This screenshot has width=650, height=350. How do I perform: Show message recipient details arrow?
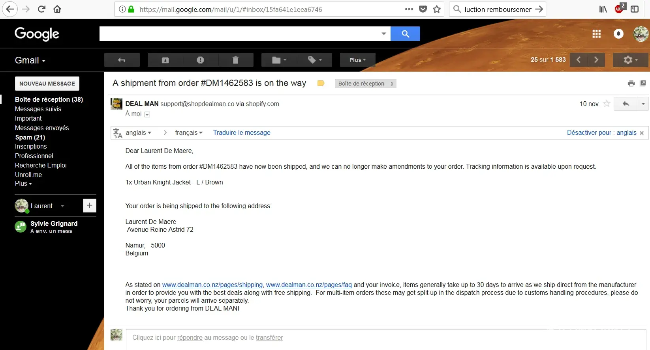coord(147,114)
